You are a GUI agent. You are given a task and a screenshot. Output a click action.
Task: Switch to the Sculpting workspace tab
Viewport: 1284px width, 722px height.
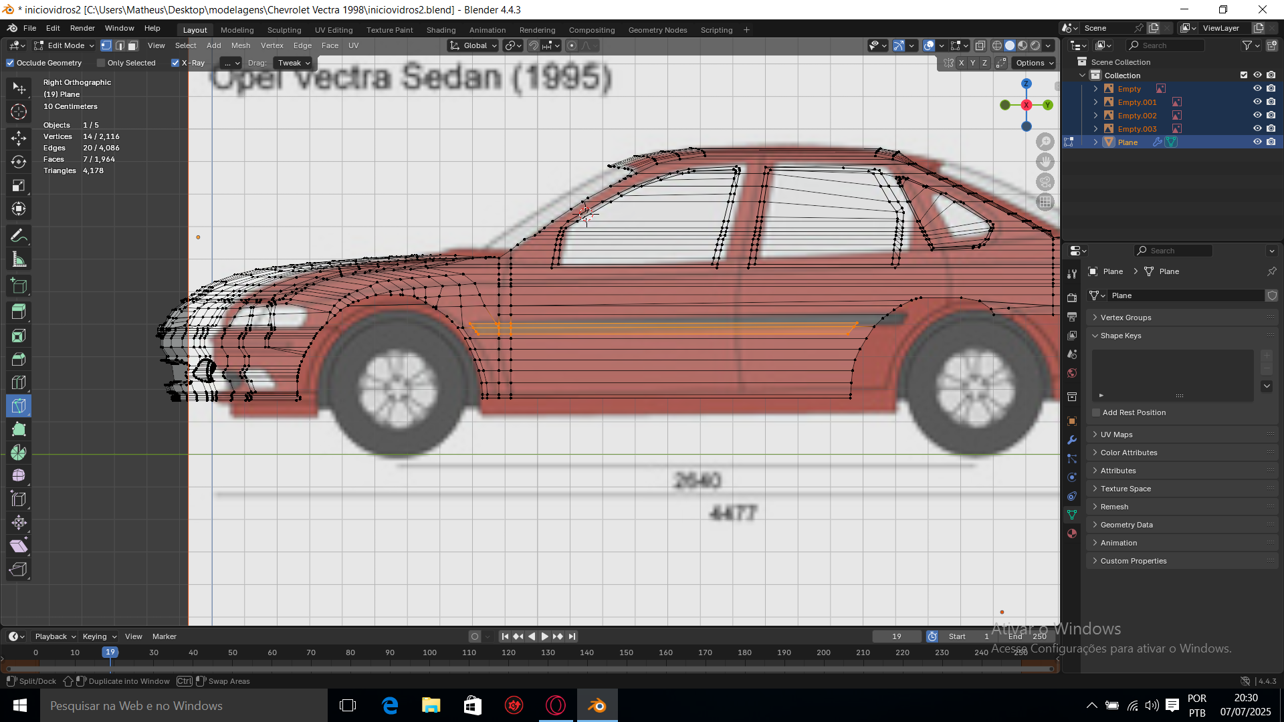pos(284,30)
